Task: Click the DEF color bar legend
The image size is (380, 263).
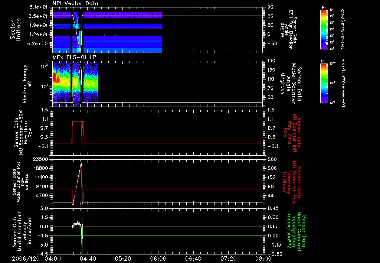Action: [324, 83]
